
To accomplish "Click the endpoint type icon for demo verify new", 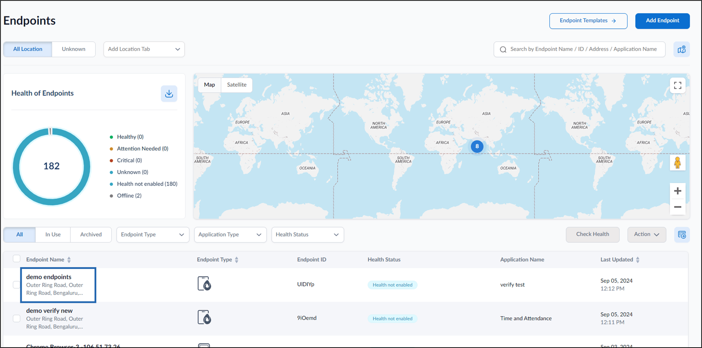I will pyautogui.click(x=204, y=317).
